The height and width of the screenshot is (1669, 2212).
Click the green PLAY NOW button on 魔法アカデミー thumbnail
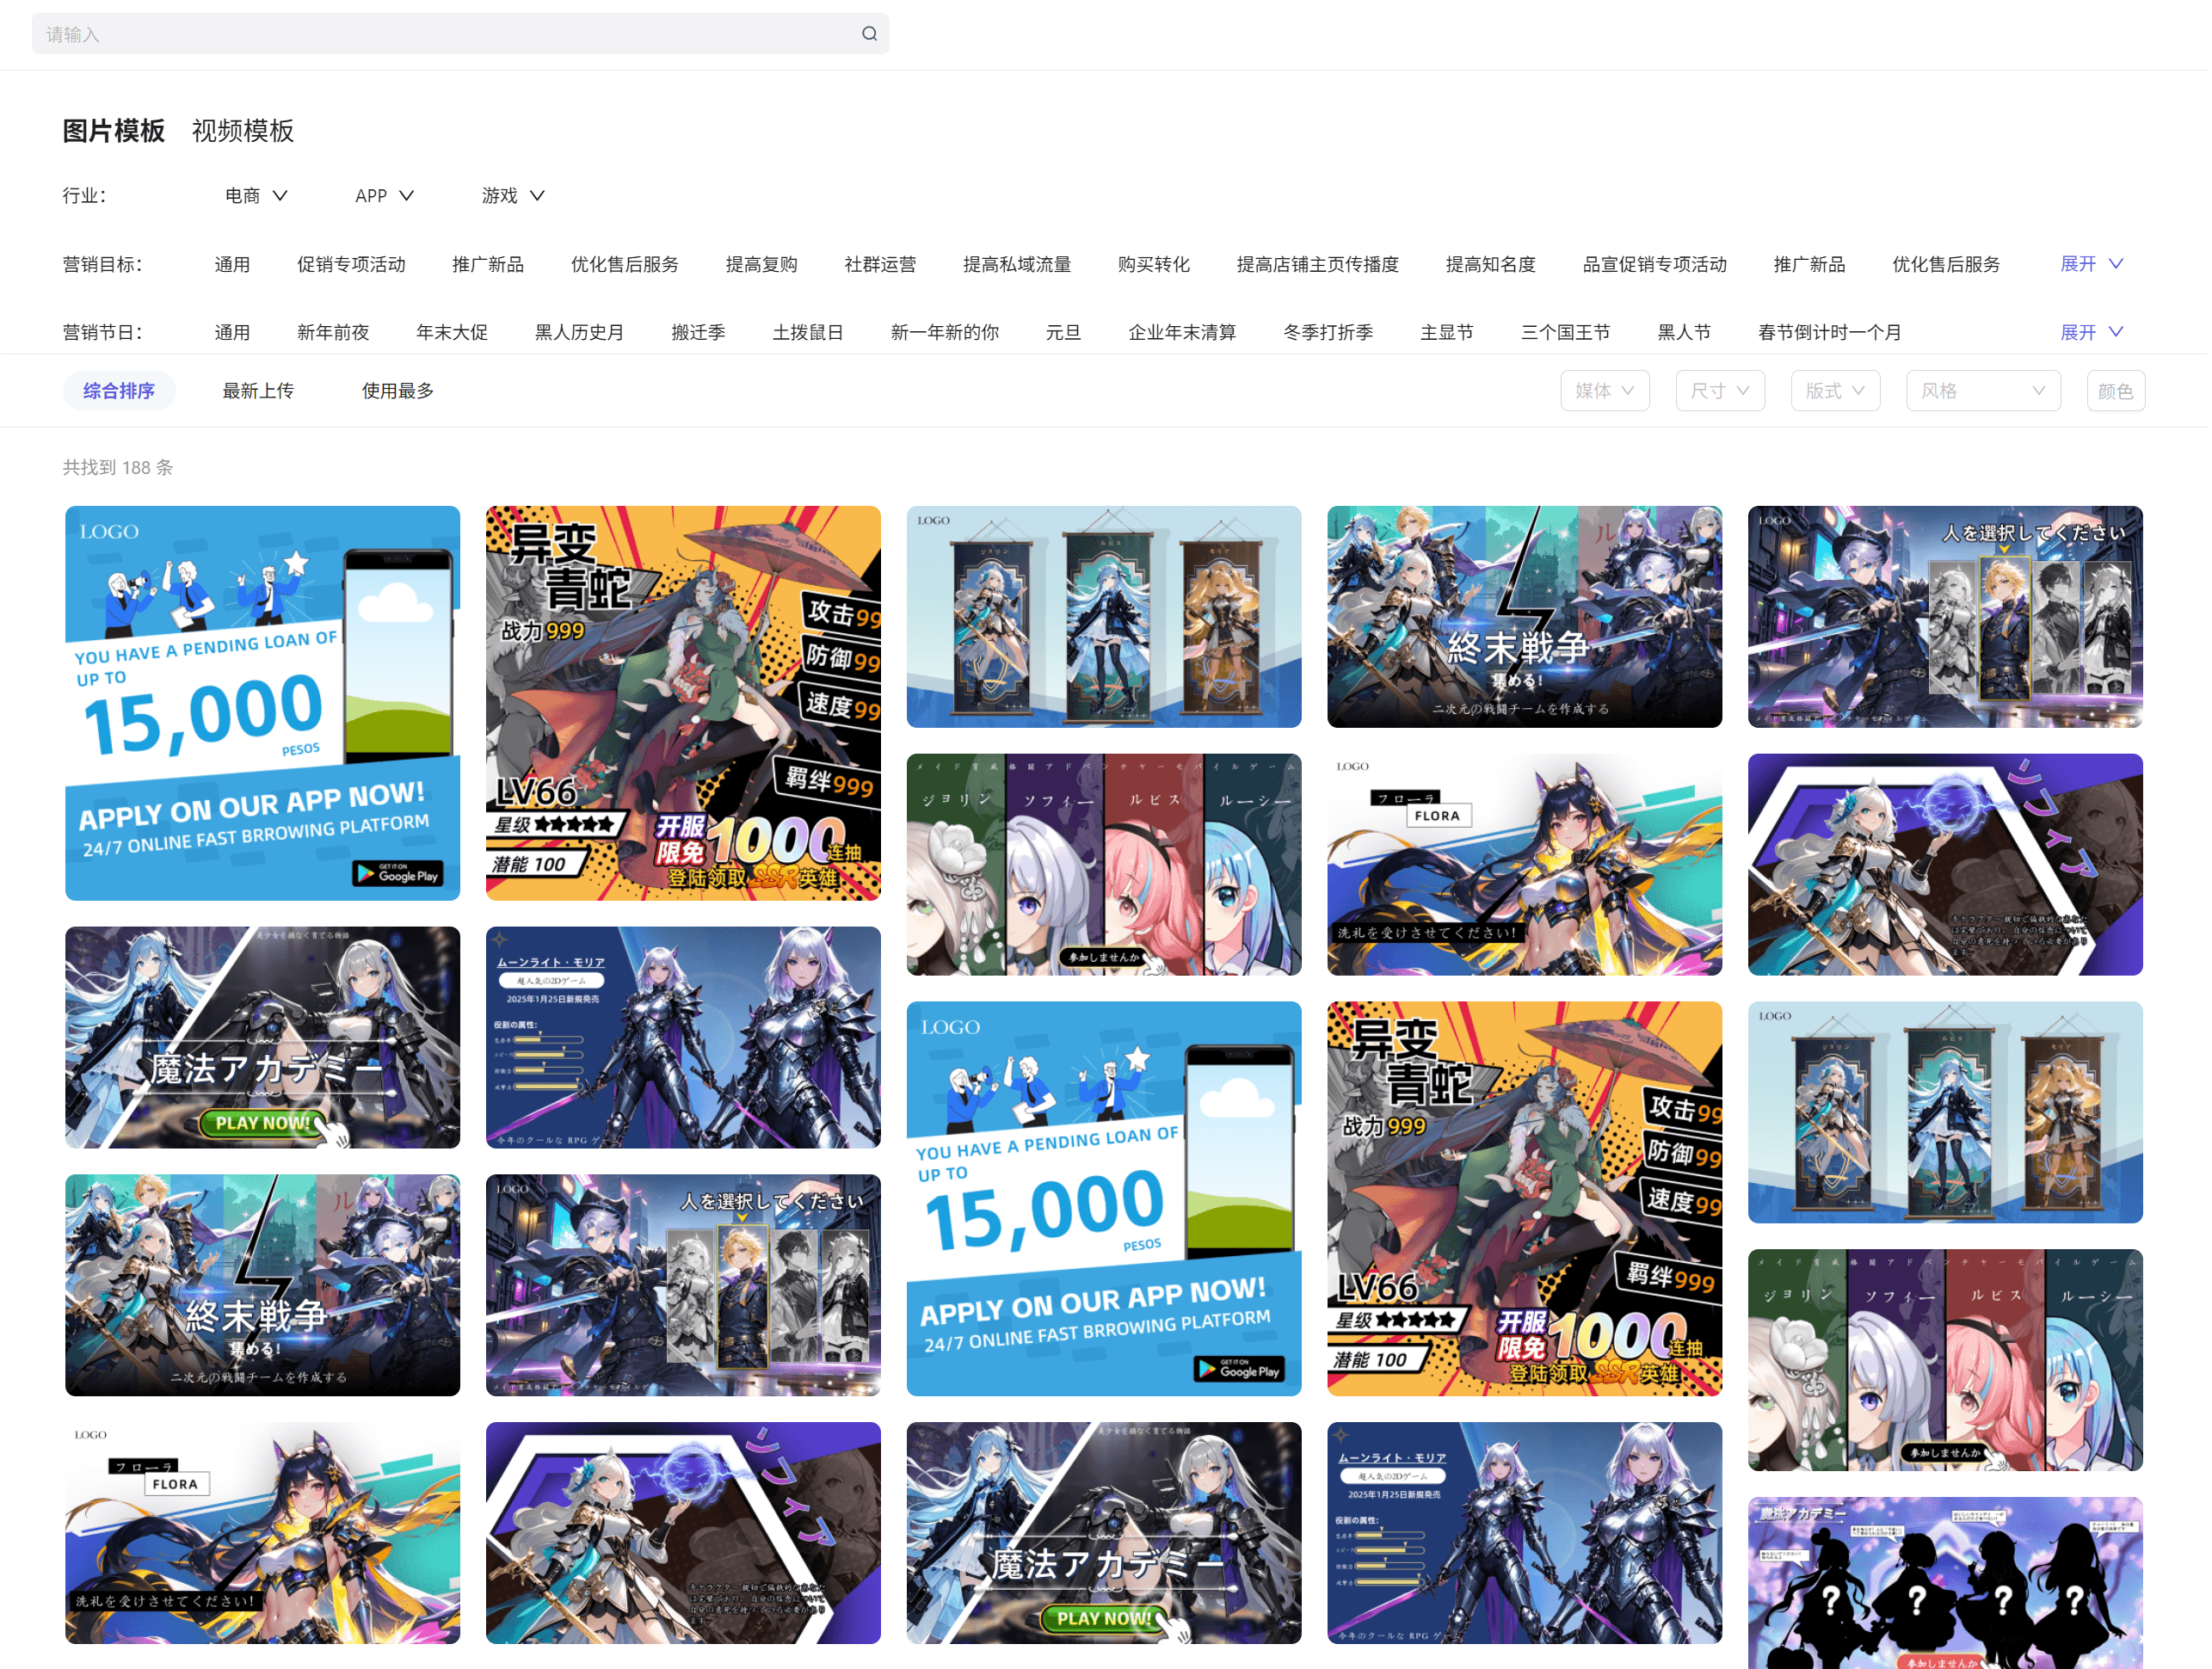262,1123
